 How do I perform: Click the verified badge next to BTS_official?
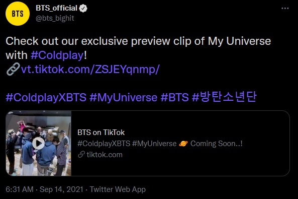[x=83, y=8]
